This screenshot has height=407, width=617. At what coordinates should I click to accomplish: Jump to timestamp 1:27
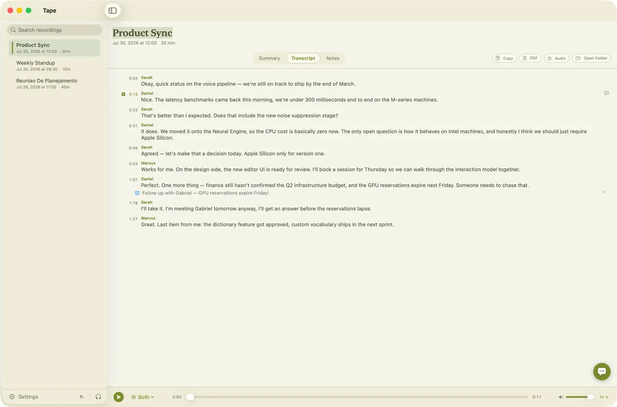[x=133, y=219]
